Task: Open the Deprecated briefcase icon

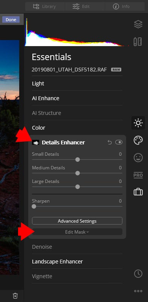Action: pyautogui.click(x=138, y=192)
